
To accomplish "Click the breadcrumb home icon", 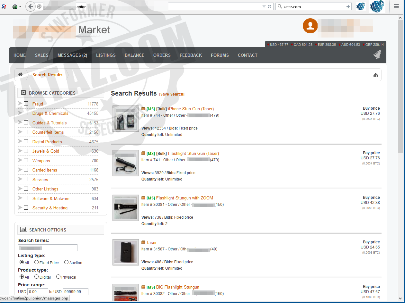I will click(20, 75).
